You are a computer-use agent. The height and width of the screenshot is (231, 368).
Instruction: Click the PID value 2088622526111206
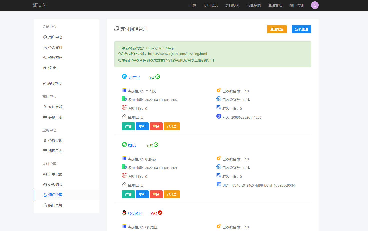[246, 117]
